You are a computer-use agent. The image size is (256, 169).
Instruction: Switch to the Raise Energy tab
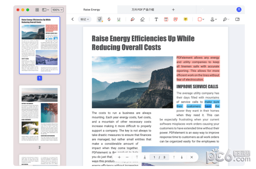(x=91, y=10)
